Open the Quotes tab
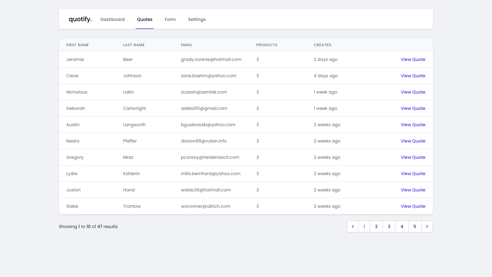Screen dimensions: 492x277 [x=145, y=19]
